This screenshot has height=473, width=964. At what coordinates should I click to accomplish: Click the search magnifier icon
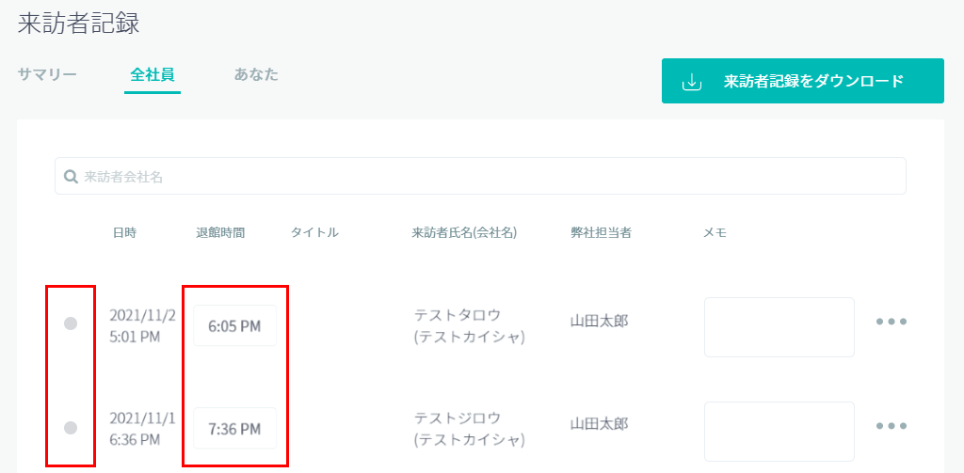71,177
